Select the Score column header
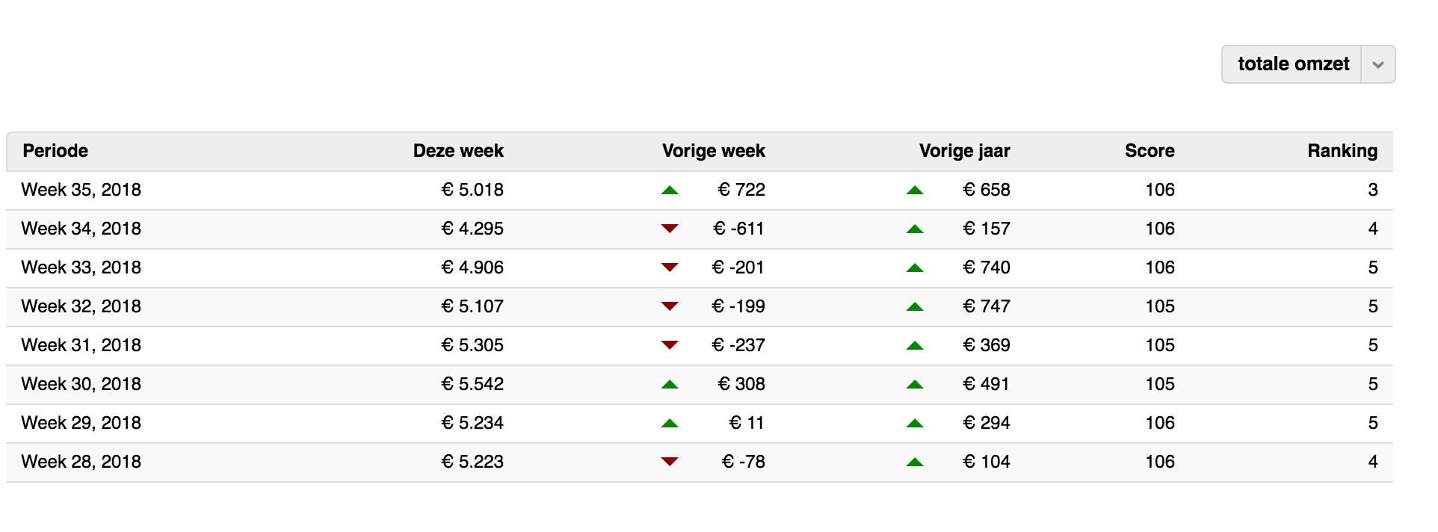This screenshot has height=532, width=1438. coord(1150,151)
